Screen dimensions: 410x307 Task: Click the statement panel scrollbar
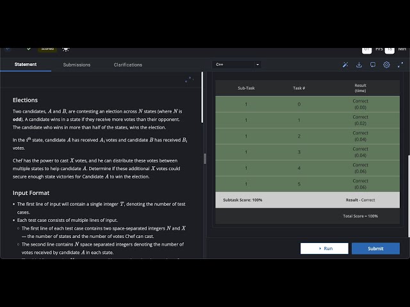202,97
